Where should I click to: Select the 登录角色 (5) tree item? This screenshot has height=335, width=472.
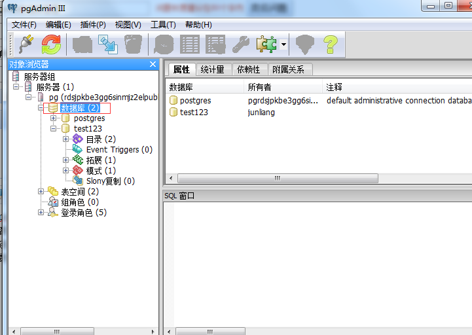point(83,213)
